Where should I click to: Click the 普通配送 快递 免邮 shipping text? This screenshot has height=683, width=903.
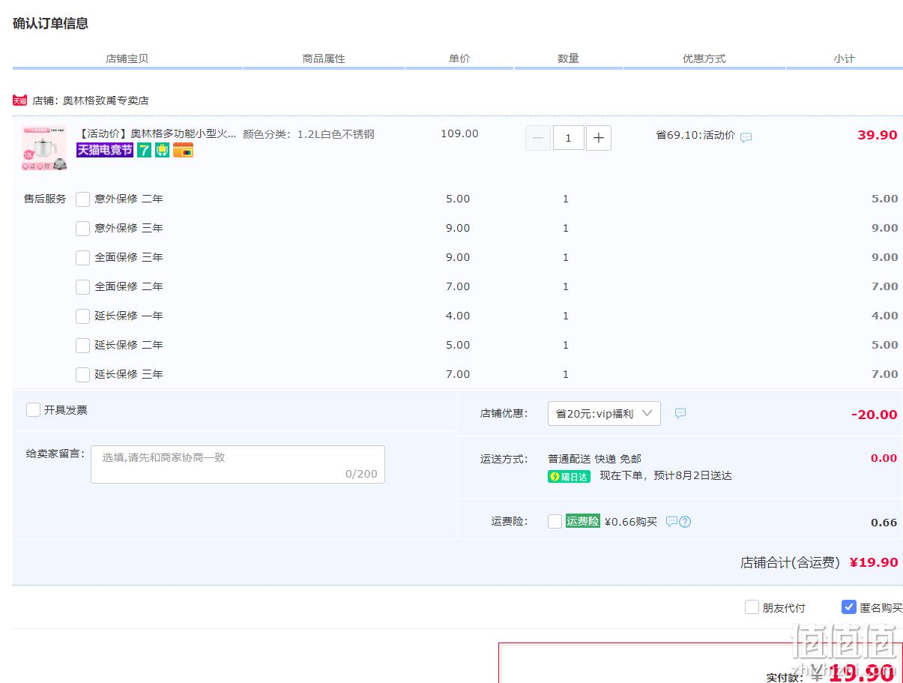[594, 459]
